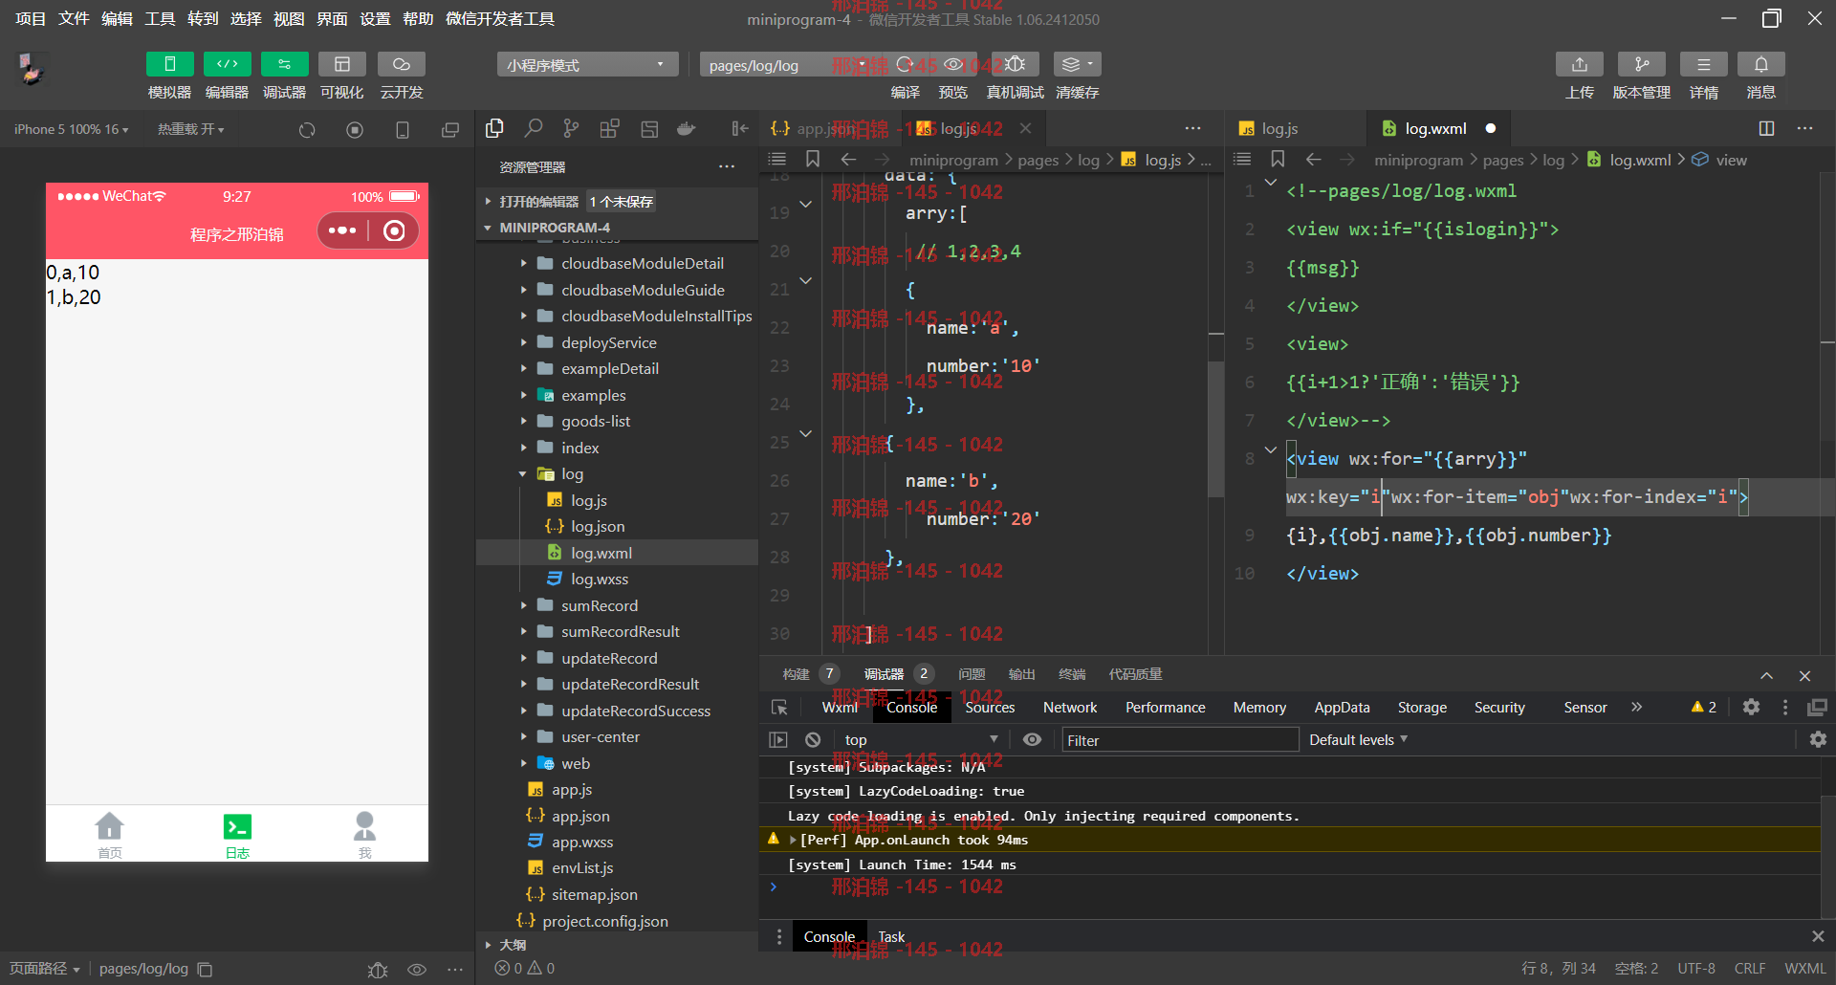Click the real device debug icon
The height and width of the screenshot is (985, 1836).
point(1016,64)
